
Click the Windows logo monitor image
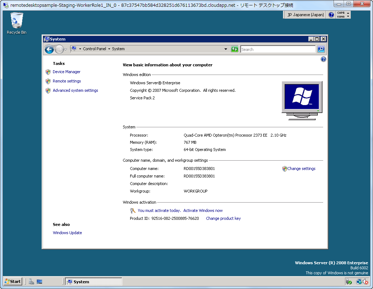click(x=302, y=100)
